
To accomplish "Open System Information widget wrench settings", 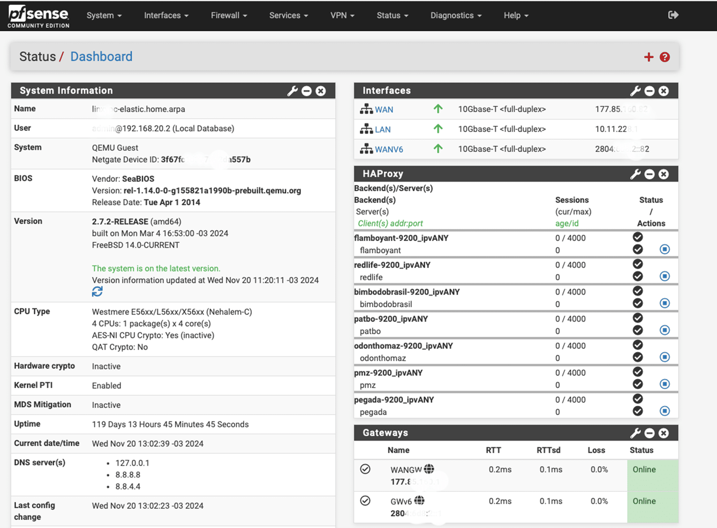I will 293,91.
